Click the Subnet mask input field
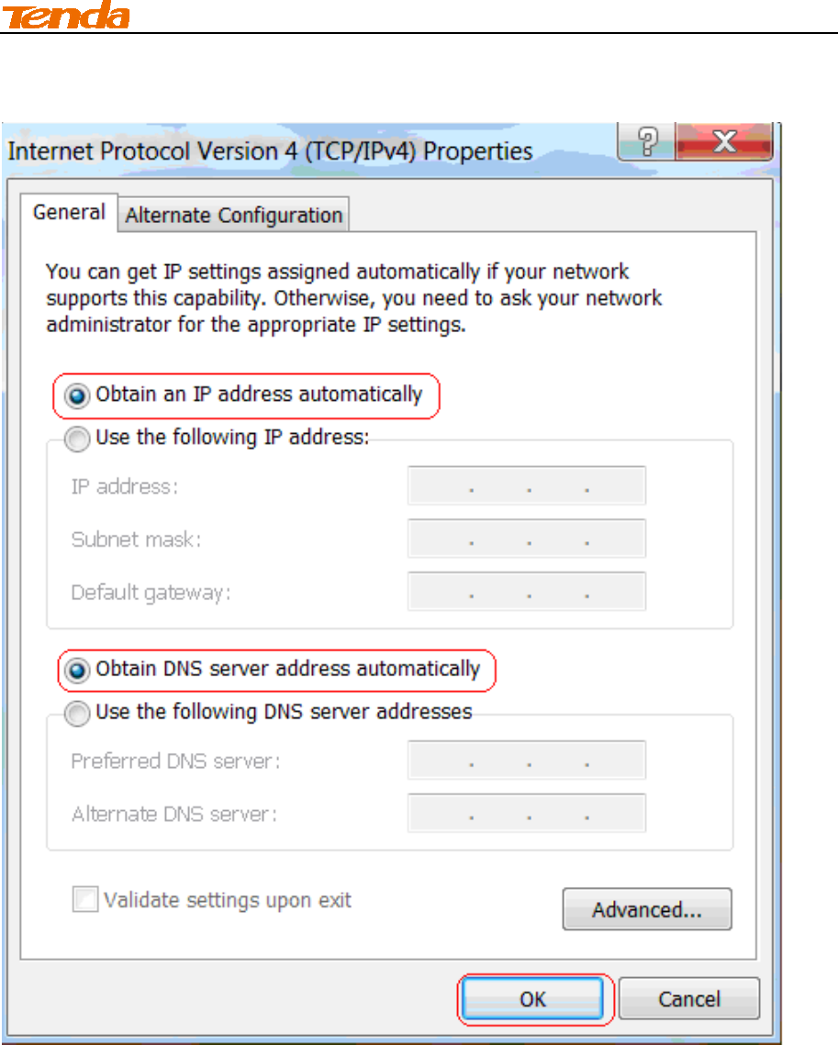 click(527, 539)
